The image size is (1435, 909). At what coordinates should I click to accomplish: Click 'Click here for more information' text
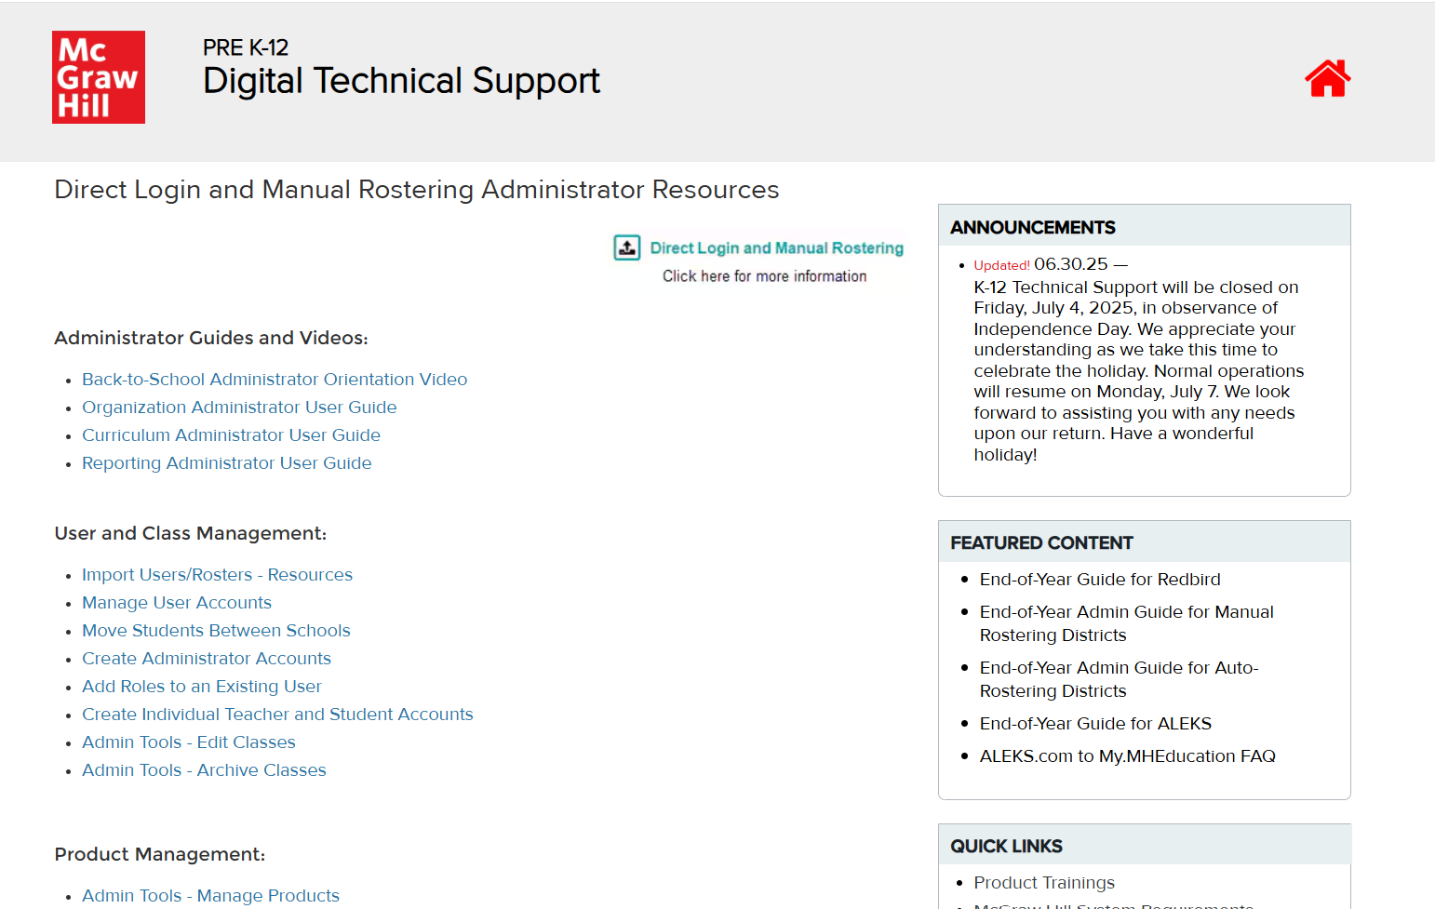click(764, 276)
